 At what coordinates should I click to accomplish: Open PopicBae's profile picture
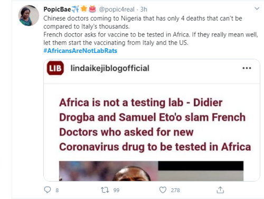click(29, 15)
